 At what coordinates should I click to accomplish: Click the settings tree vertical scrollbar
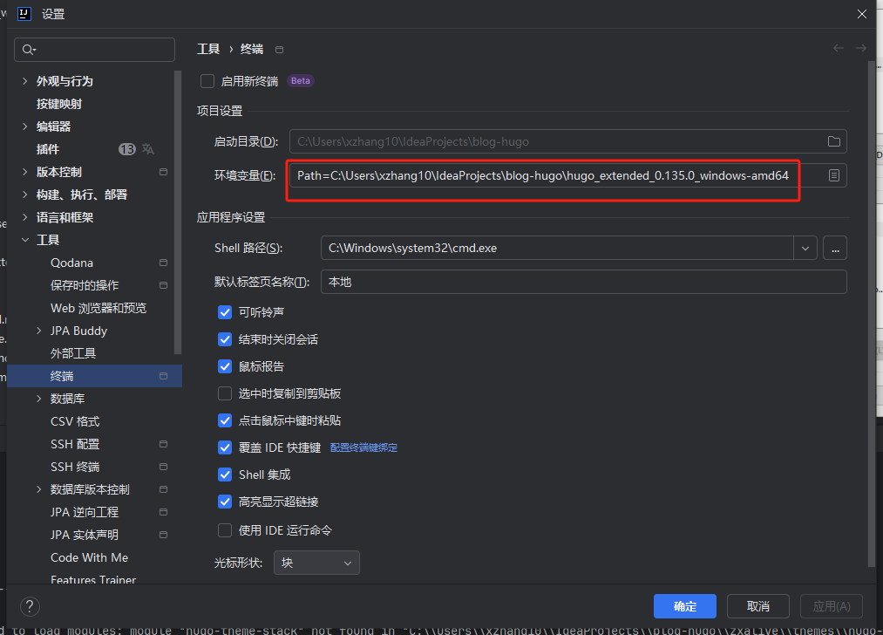click(178, 209)
